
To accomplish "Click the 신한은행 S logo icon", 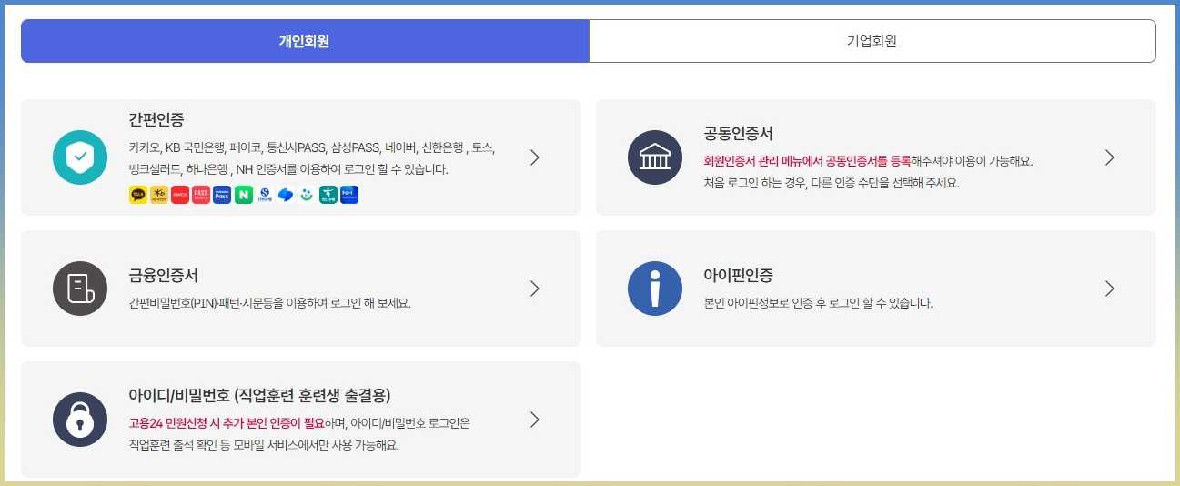I will click(x=265, y=195).
